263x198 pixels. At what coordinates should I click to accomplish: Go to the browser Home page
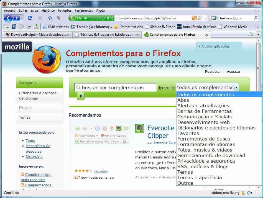click(x=50, y=18)
